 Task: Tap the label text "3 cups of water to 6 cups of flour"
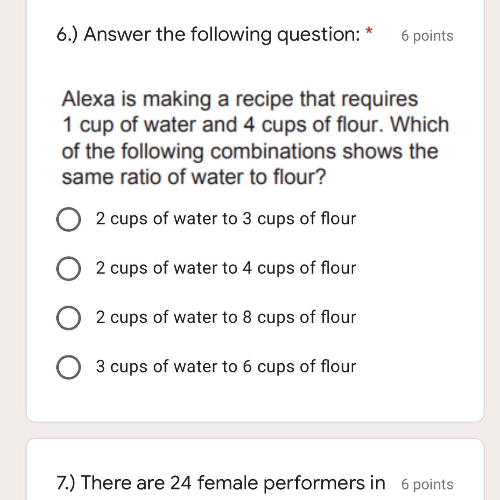point(226,367)
